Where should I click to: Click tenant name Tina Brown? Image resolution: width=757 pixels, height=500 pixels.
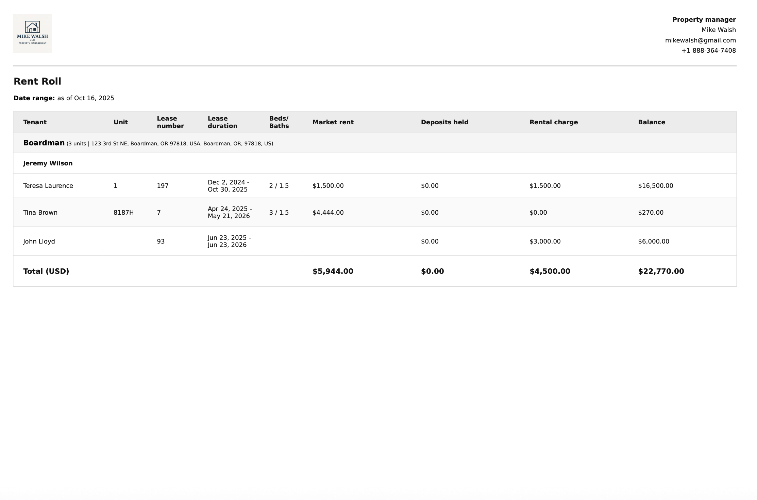click(40, 213)
